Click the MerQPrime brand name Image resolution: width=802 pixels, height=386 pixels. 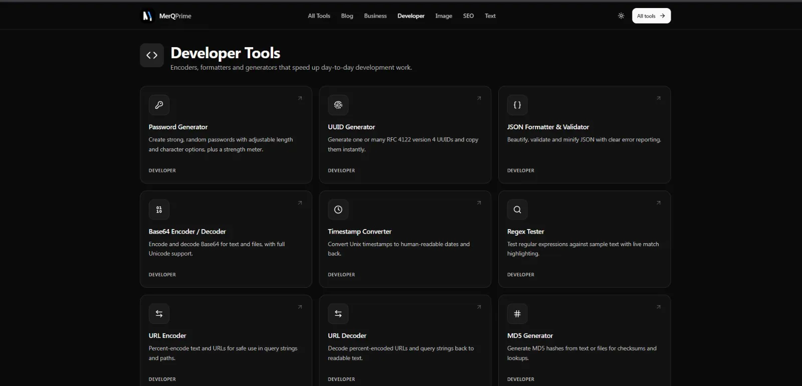[175, 16]
